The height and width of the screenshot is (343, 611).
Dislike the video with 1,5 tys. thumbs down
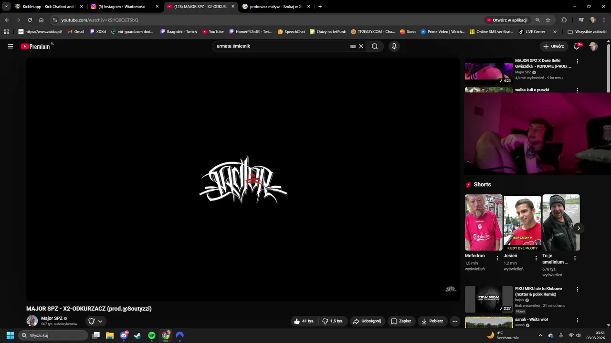click(333, 321)
